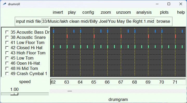Screen dimensions: 187x103
Task: Click the horizontal scrollbar thumb under the drumroll
Action: [x=70, y=91]
